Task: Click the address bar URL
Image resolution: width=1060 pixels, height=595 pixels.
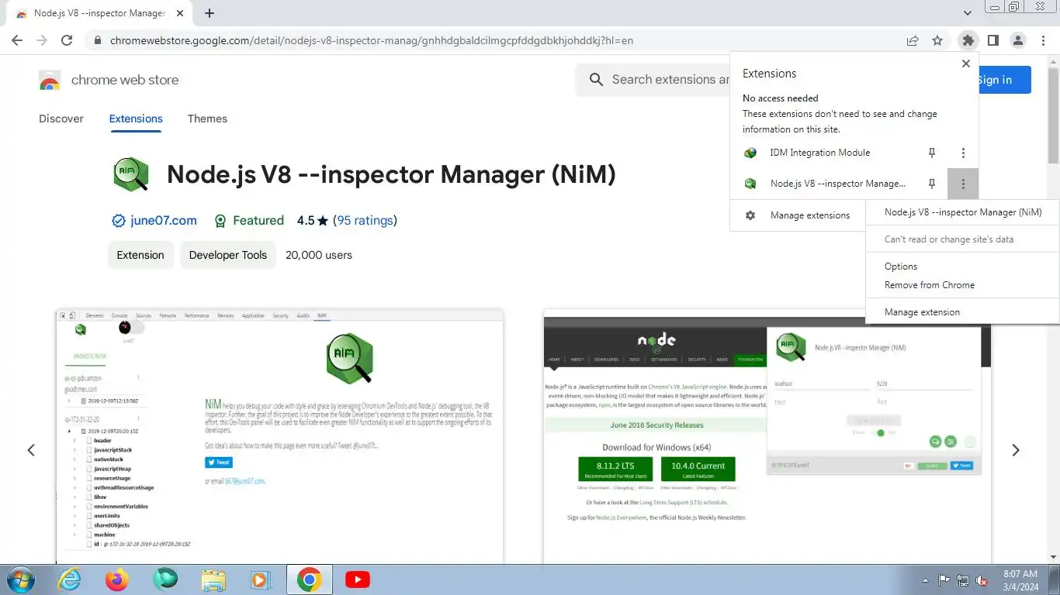Action: [x=371, y=40]
